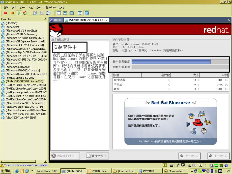Click the VMware Tools warning message
Screen dimensions: 232x174
pyautogui.click(x=26, y=165)
